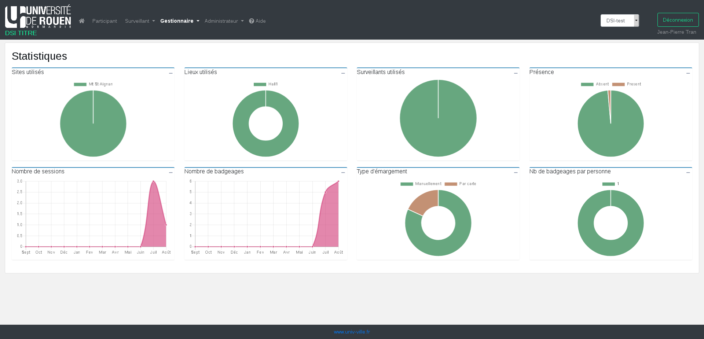Collapse the Lieux utilisés panel
The width and height of the screenshot is (704, 339).
(x=343, y=73)
